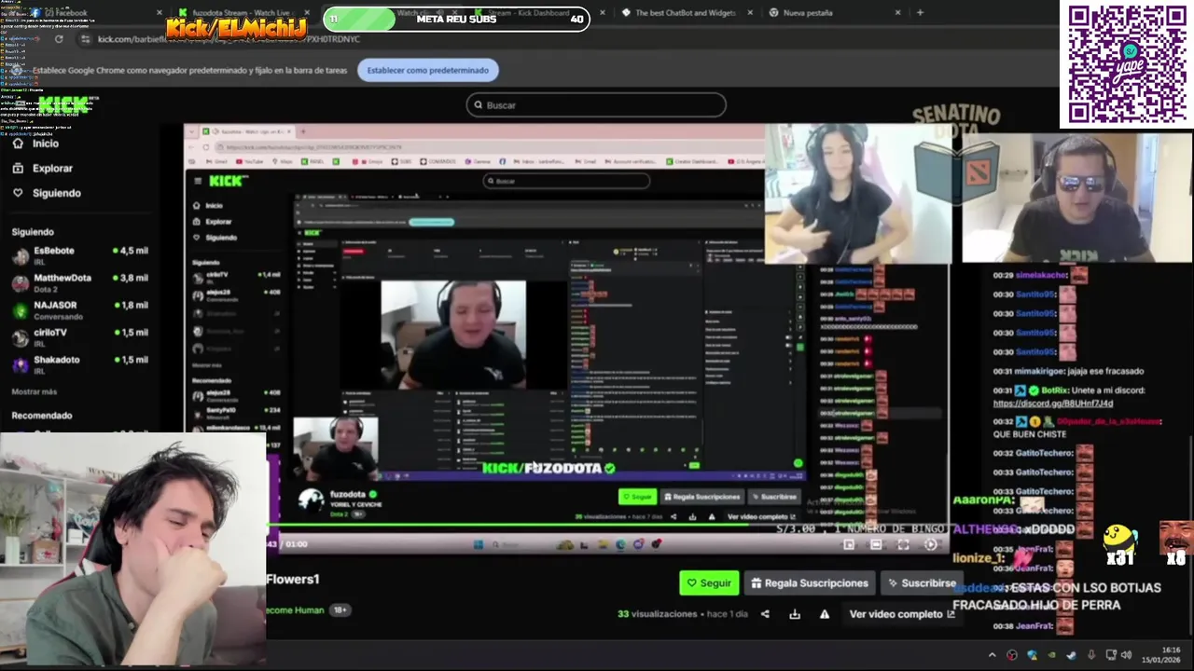Open Explorar in Kick sidebar

(x=52, y=169)
